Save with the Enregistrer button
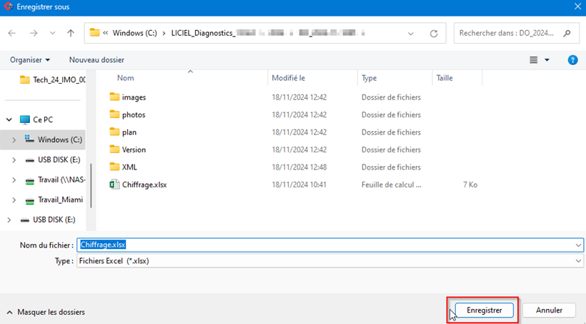The height and width of the screenshot is (324, 586). 485,310
